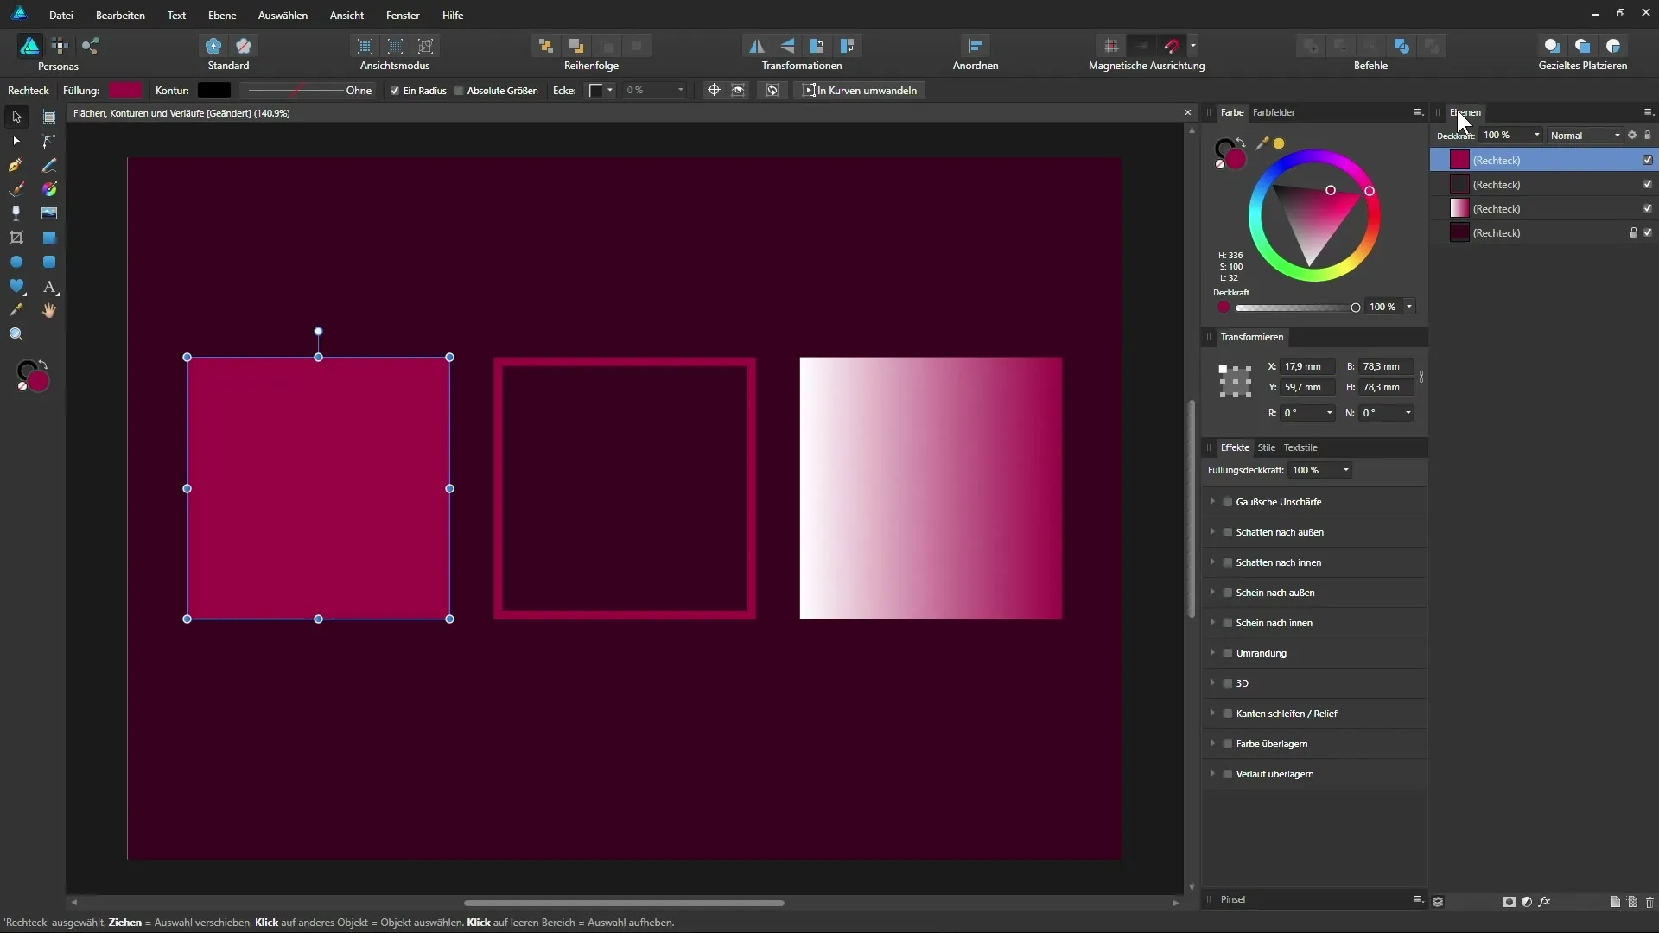This screenshot has width=1659, height=933.
Task: Select the Ellipse tool
Action: [16, 262]
